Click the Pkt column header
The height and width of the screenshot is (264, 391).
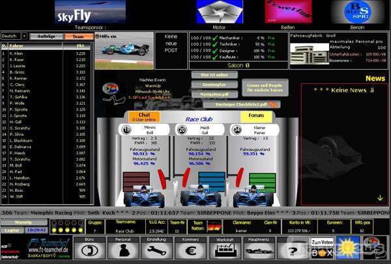(x=78, y=46)
